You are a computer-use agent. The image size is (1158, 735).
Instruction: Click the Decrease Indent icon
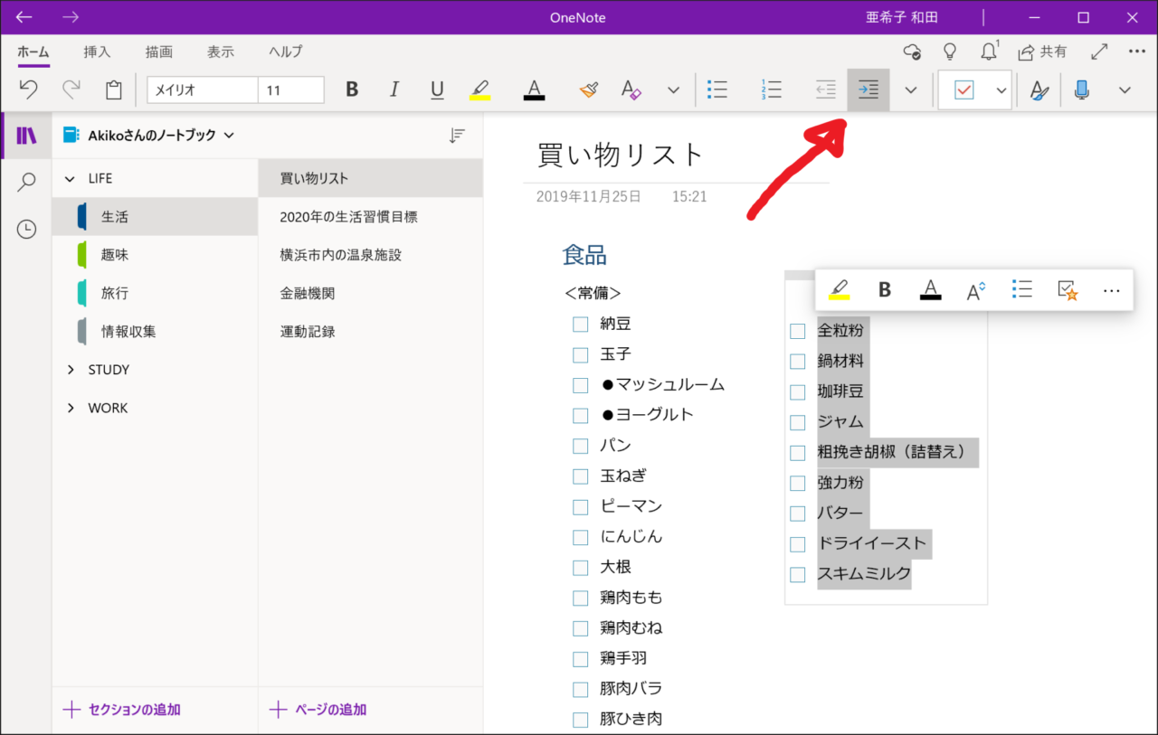(x=824, y=90)
